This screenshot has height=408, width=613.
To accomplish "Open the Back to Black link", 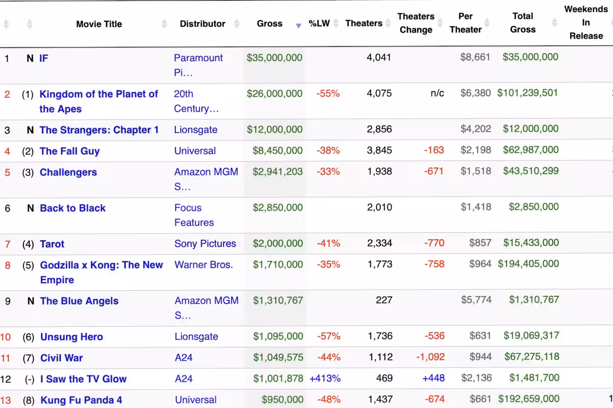I will pyautogui.click(x=73, y=208).
